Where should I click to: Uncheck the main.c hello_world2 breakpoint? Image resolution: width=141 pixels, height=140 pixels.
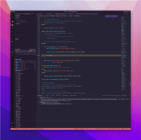pyautogui.click(x=16, y=69)
